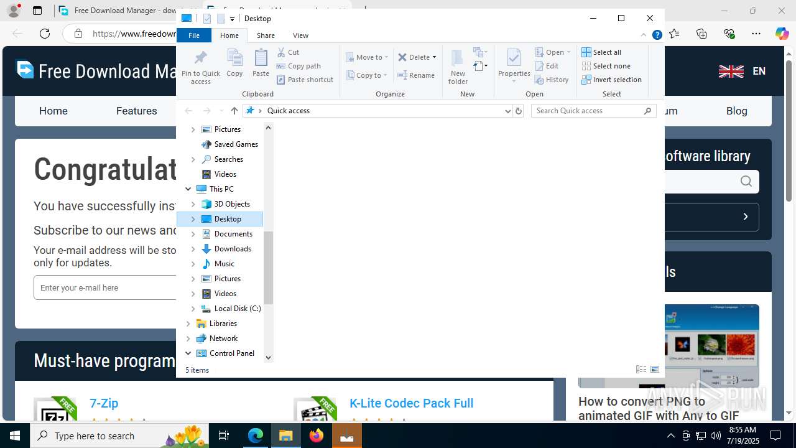Open the address bar history dropdown
The height and width of the screenshot is (448, 796).
(x=507, y=111)
